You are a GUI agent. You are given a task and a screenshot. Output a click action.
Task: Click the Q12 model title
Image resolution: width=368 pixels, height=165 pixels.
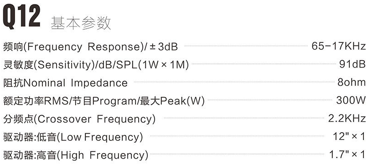[21, 16]
